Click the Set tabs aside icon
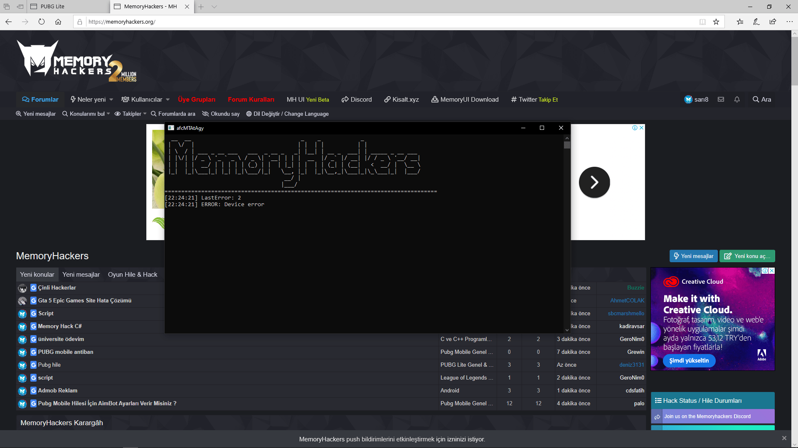 tap(20, 7)
